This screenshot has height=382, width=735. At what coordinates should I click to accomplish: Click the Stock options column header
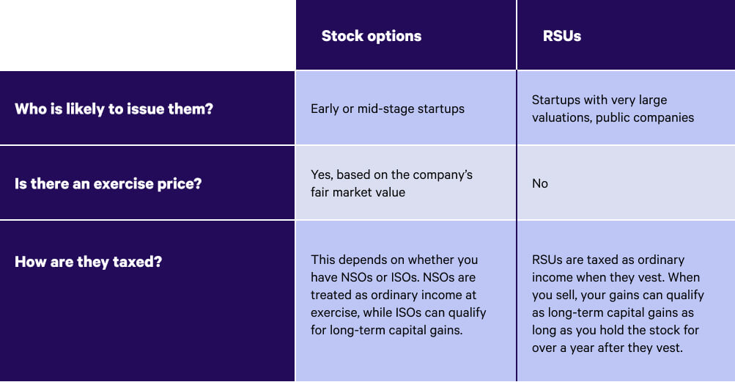click(372, 36)
